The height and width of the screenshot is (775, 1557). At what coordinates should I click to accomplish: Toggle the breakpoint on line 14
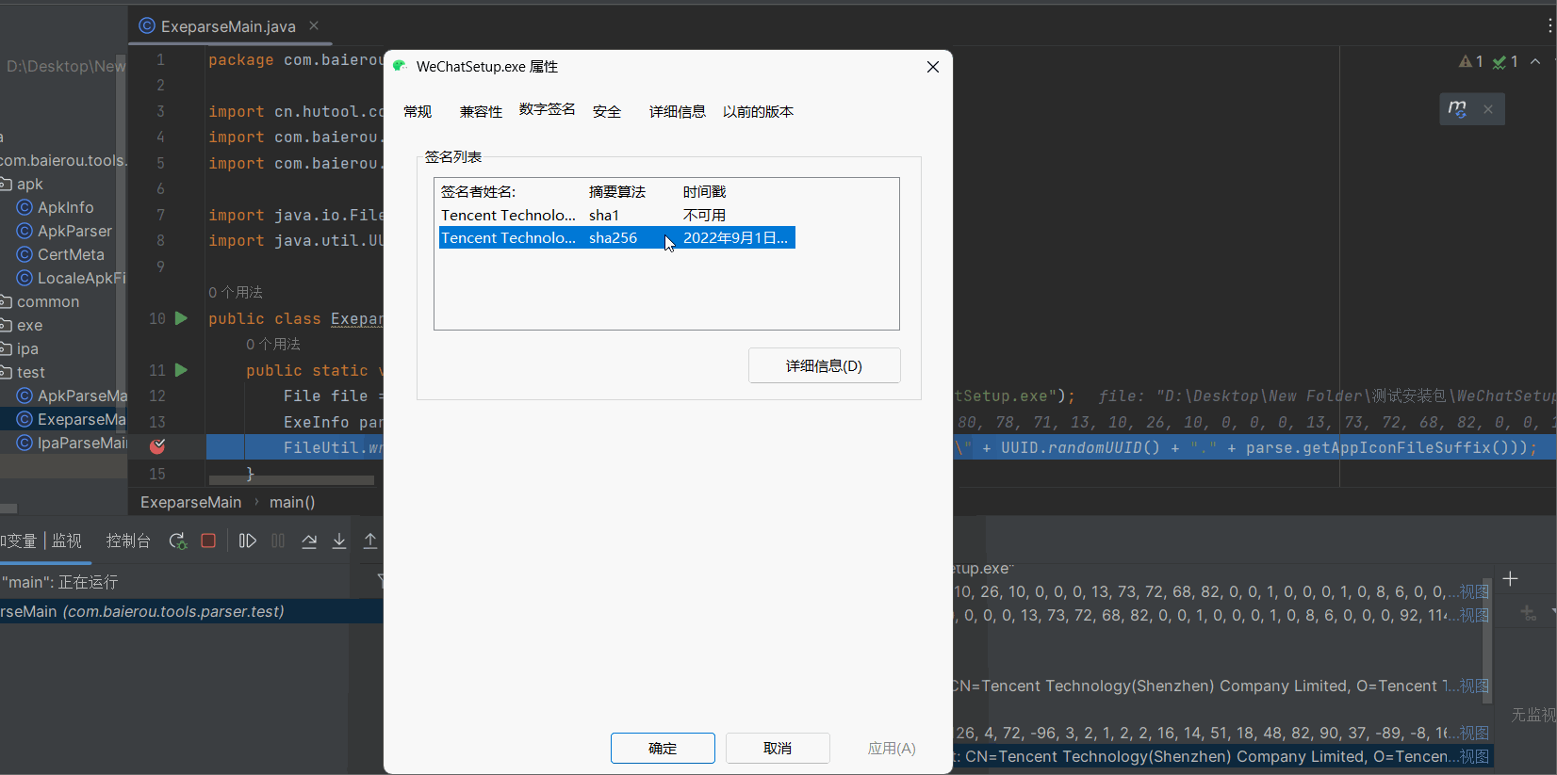(157, 446)
